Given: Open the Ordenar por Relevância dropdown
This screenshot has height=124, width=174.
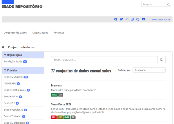Looking at the screenshot, I should (149, 70).
